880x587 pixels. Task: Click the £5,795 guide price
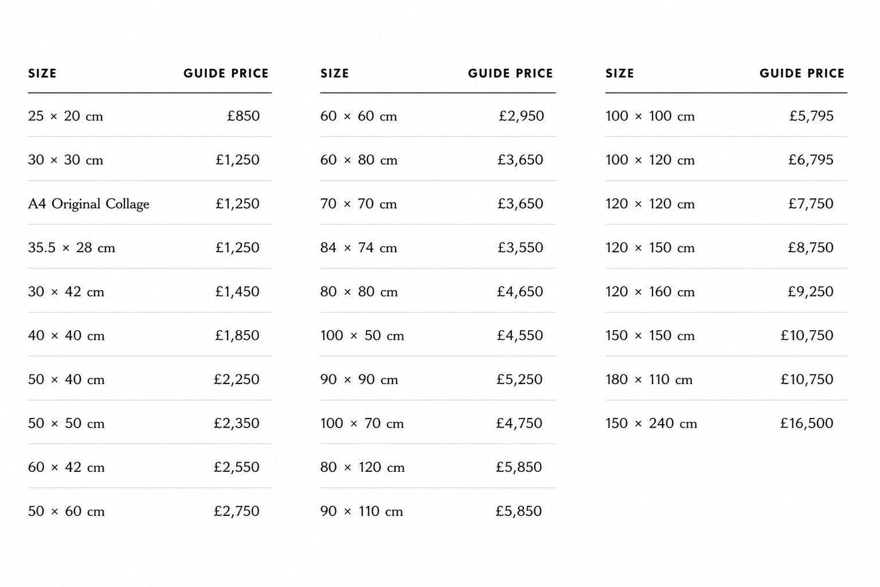[x=811, y=116]
